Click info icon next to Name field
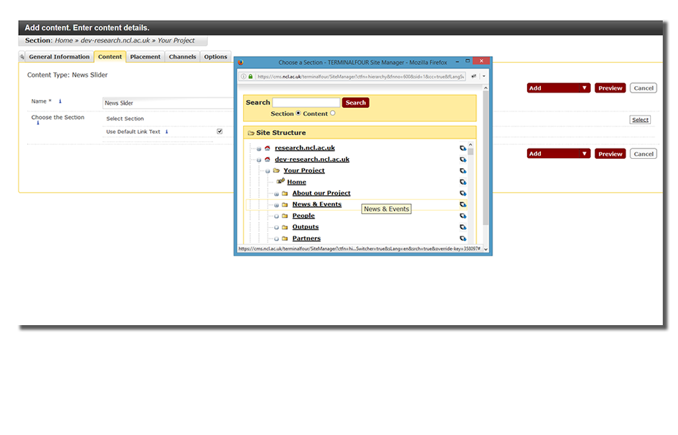This screenshot has width=678, height=435. pyautogui.click(x=60, y=101)
